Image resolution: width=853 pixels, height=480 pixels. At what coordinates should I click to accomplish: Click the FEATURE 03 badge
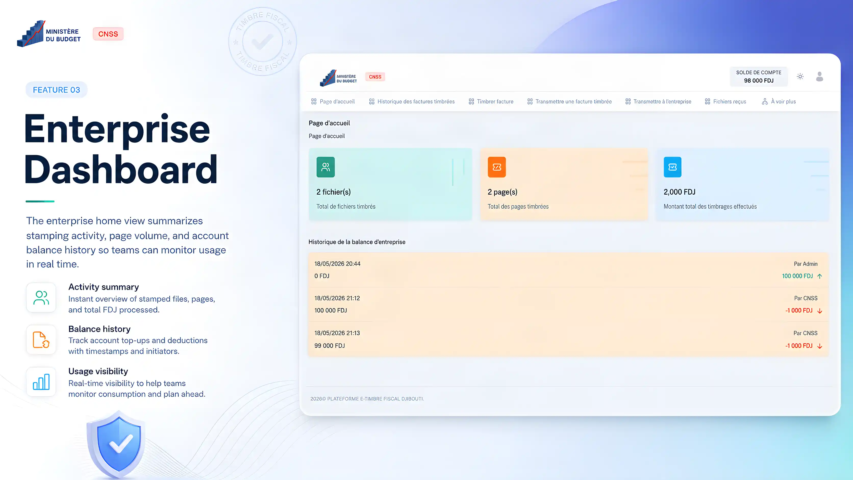pos(56,90)
